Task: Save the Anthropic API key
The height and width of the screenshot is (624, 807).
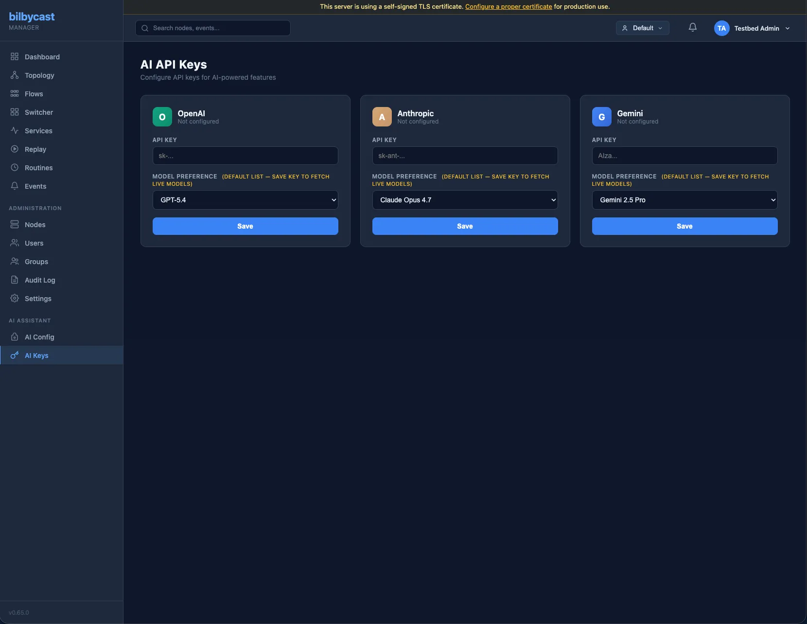Action: (x=465, y=226)
